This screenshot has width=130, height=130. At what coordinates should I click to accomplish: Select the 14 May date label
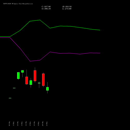click(x=26, y=123)
